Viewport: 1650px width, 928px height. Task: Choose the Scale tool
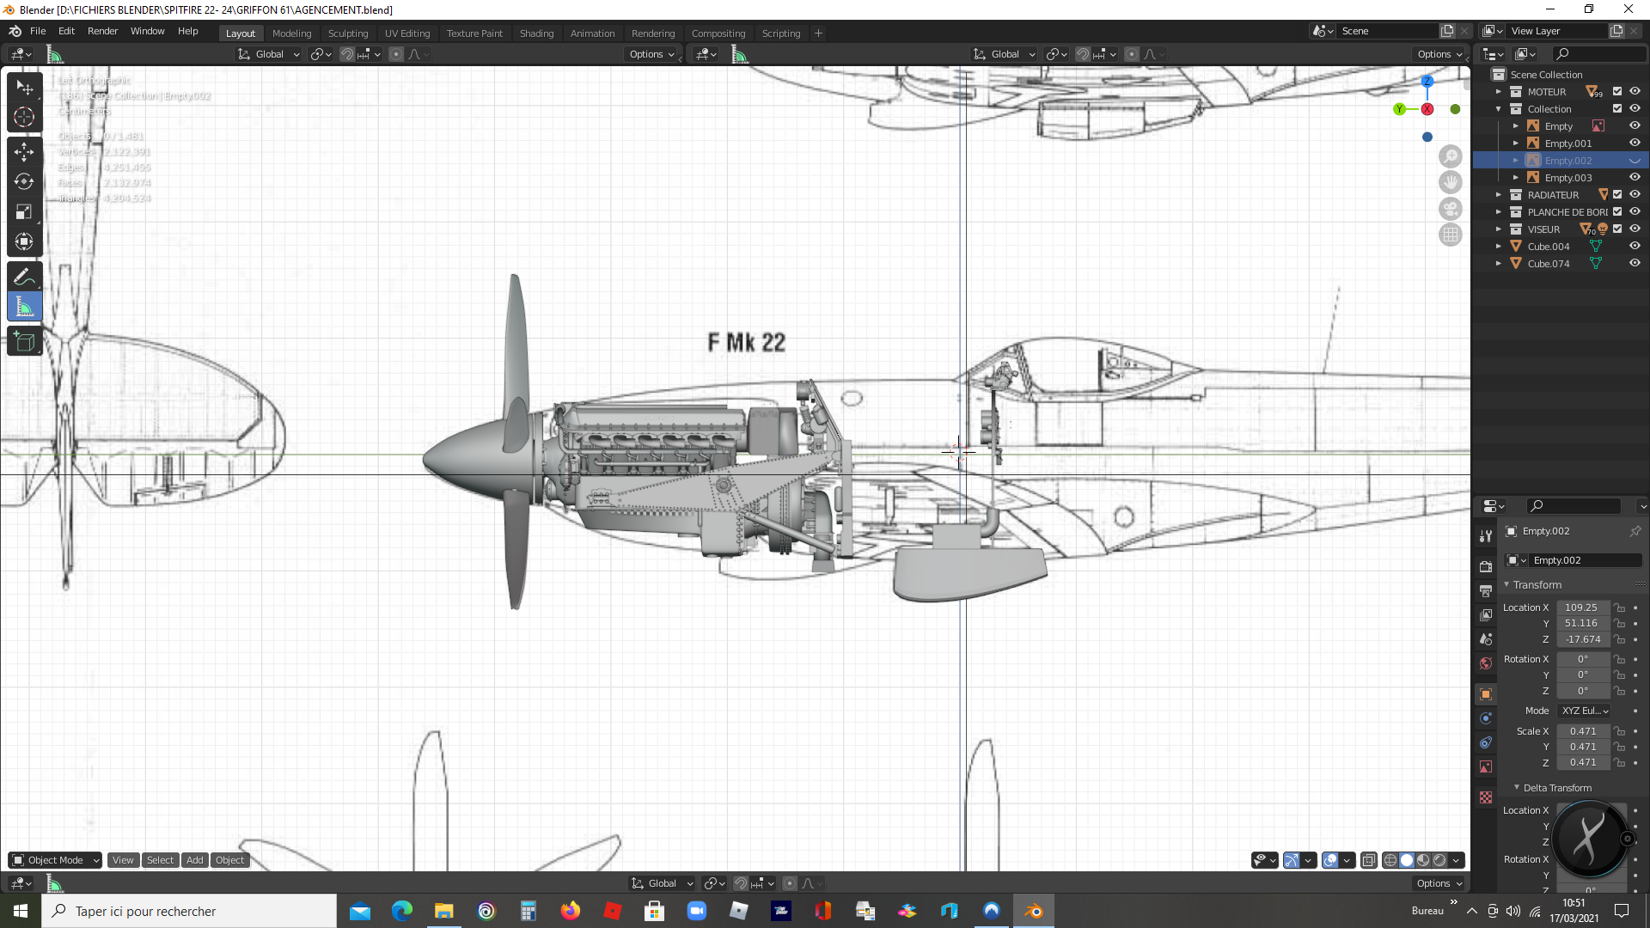pos(24,211)
